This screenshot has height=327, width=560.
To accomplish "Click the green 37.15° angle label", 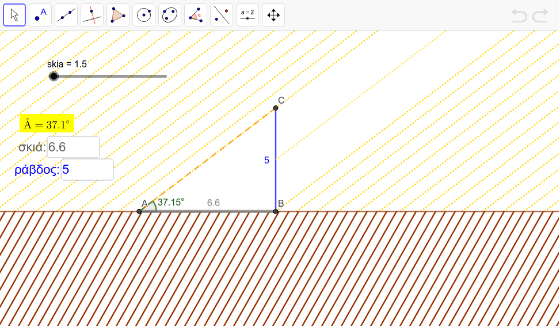I will click(x=171, y=202).
